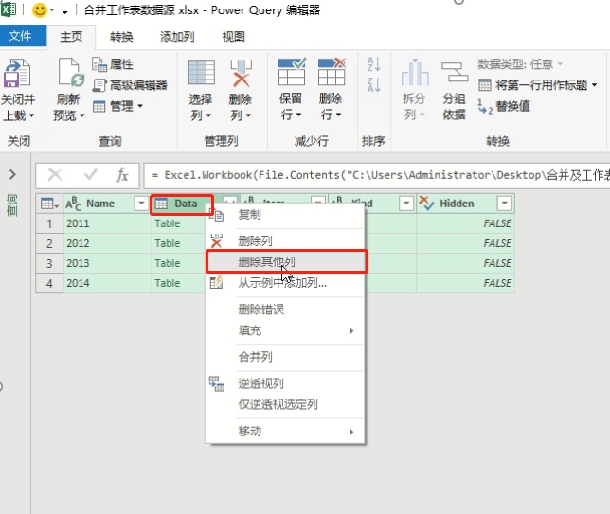Open the Kind column filter dropdown
This screenshot has width=610, height=514.
pyautogui.click(x=406, y=203)
